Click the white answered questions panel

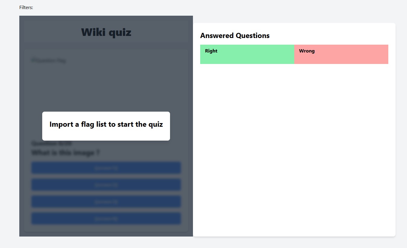(x=294, y=151)
